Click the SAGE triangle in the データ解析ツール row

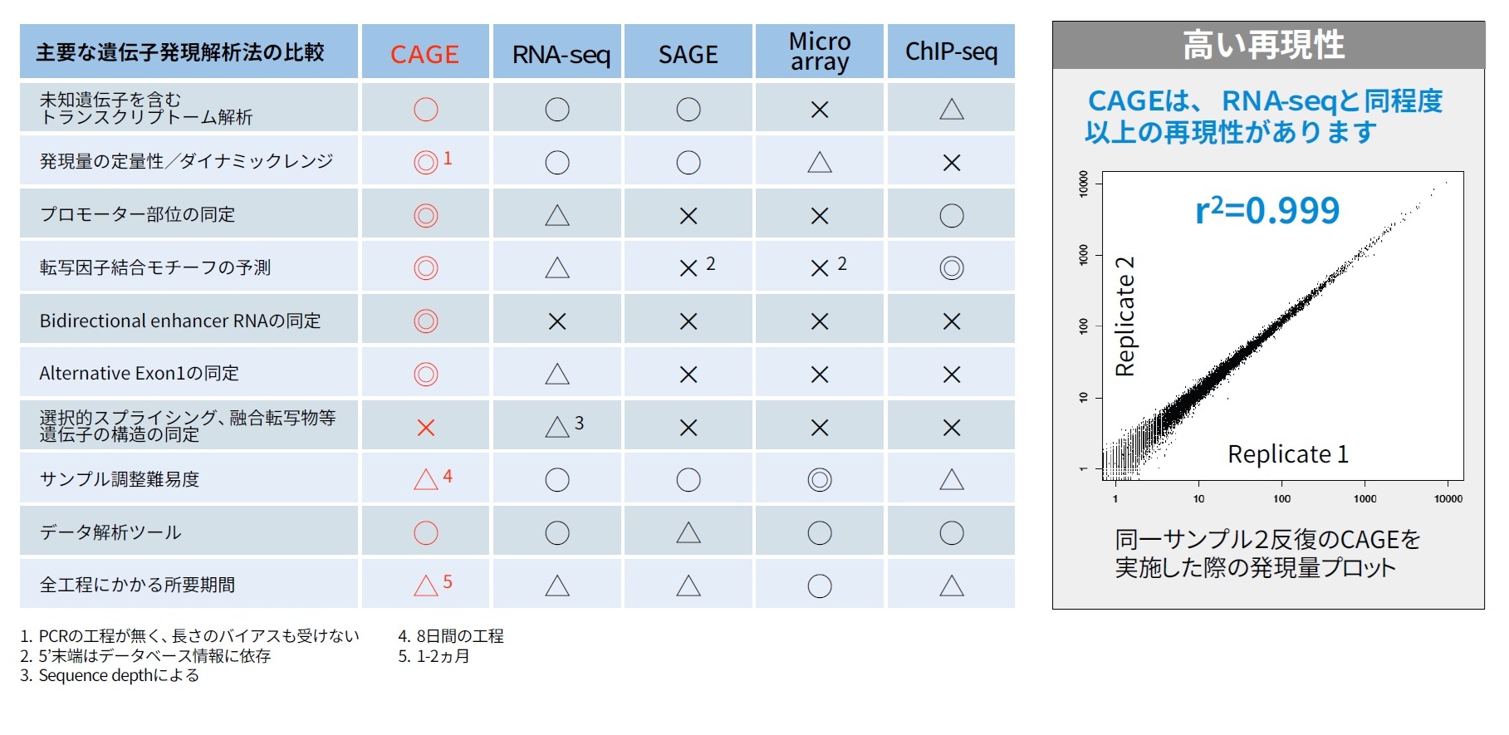(688, 532)
